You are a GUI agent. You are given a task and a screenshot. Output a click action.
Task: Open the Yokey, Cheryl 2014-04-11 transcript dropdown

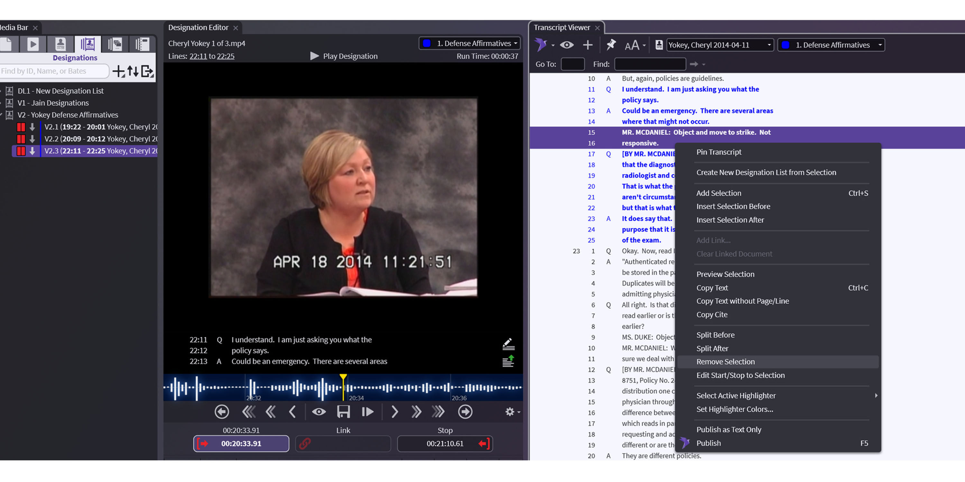pos(720,45)
